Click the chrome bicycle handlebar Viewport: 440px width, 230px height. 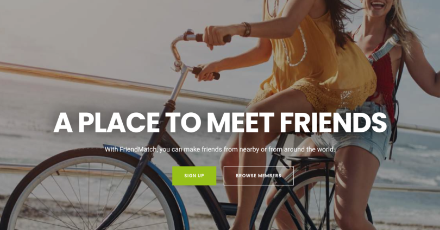(180, 53)
